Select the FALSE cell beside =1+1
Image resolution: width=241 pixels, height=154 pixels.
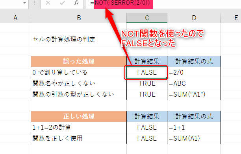coord(147,127)
